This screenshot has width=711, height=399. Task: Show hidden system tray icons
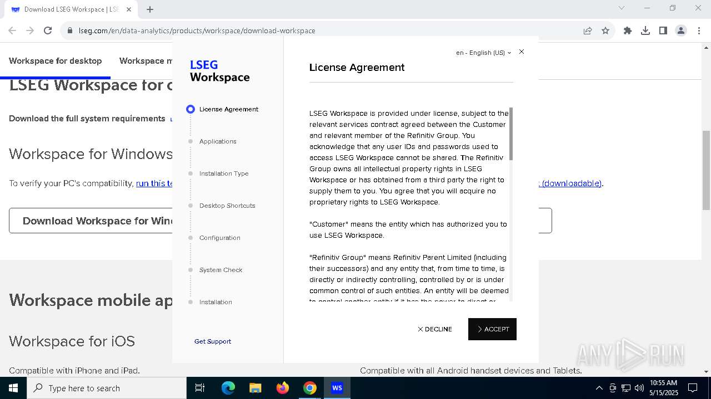599,388
